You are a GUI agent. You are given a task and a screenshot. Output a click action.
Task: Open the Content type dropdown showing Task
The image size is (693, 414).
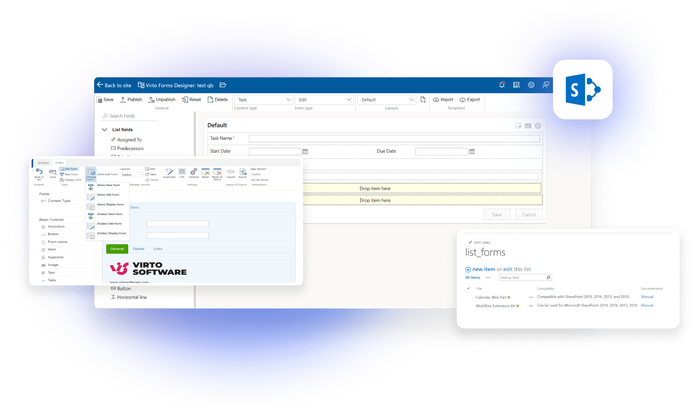click(x=263, y=99)
